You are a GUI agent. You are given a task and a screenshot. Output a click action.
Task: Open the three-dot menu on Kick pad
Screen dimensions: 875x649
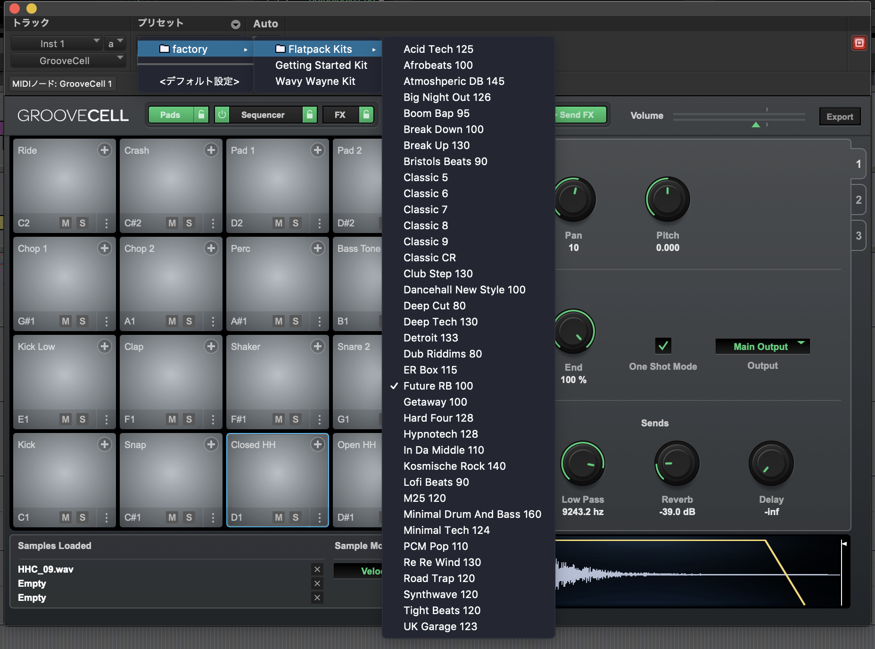[x=107, y=517]
